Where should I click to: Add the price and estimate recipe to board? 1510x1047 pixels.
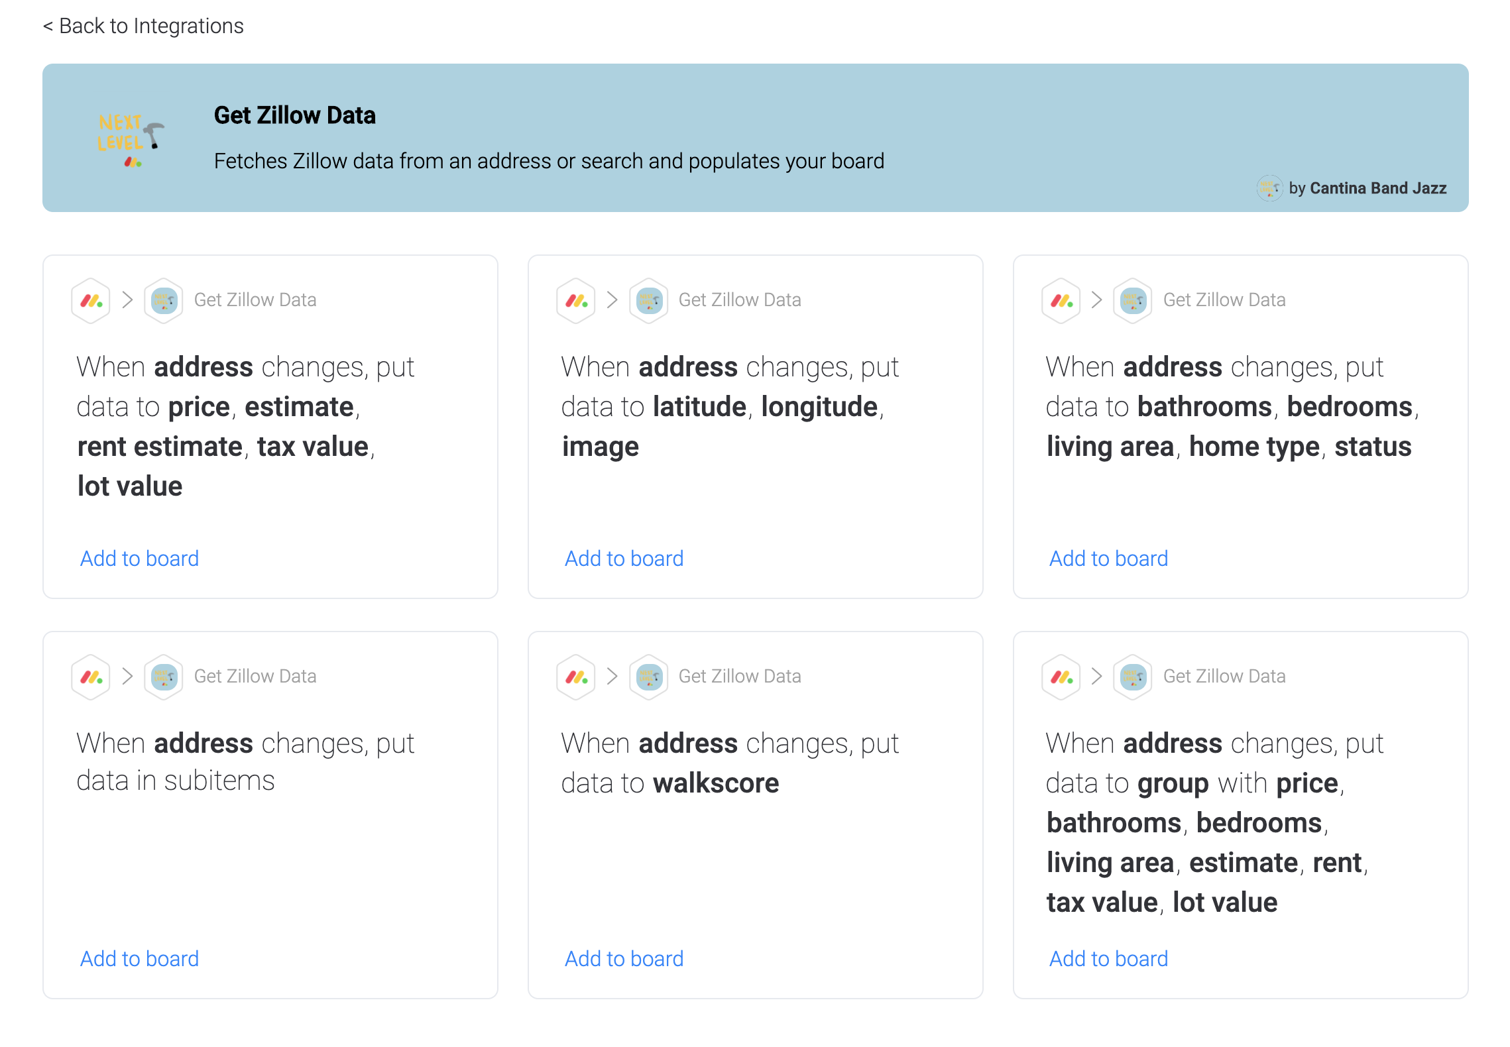click(x=139, y=559)
